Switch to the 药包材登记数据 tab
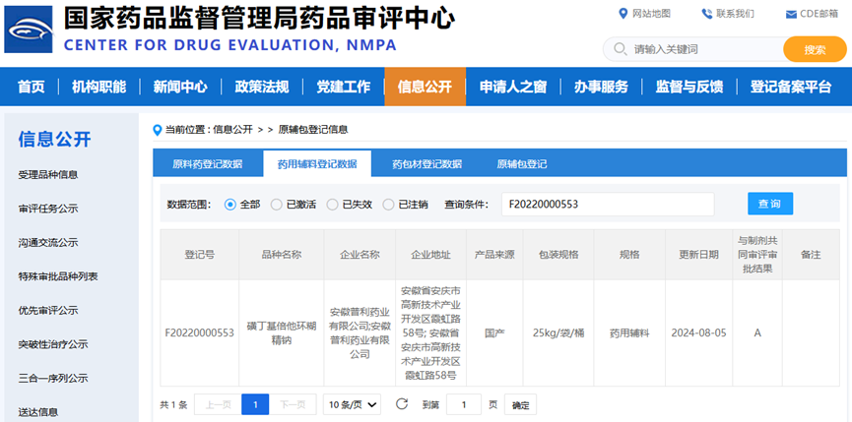 (426, 164)
